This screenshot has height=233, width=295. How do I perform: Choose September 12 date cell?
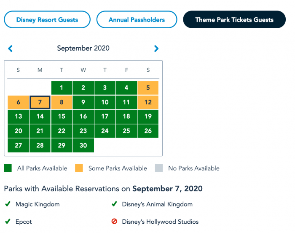click(148, 102)
